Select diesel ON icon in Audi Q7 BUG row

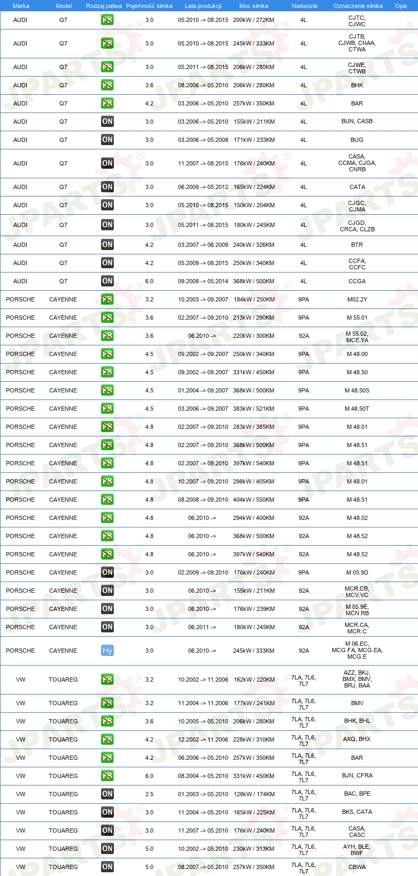[x=107, y=140]
